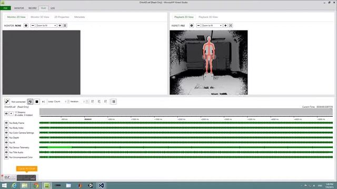Click the Nui Body Frame track
This screenshot has width=337, height=189.
point(186,123)
